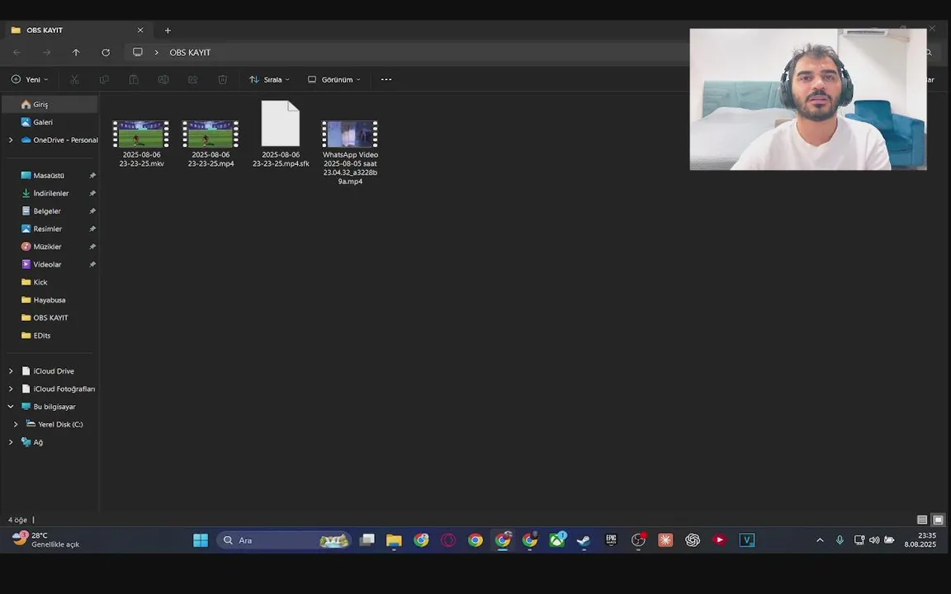
Task: Open the weather widget showing 28°C
Action: (x=45, y=540)
